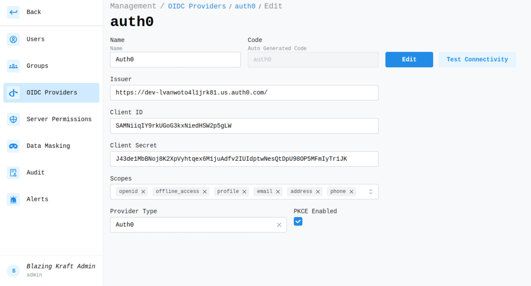
Task: Go Back using sidebar label
Action: pyautogui.click(x=34, y=12)
